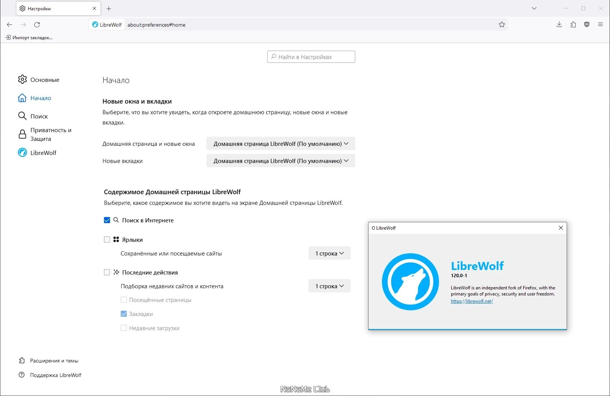Expand the Ярлыки row count dropdown
Image resolution: width=610 pixels, height=396 pixels.
pyautogui.click(x=329, y=253)
